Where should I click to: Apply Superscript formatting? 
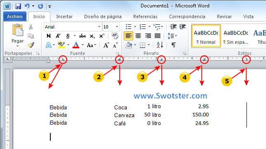click(x=102, y=36)
